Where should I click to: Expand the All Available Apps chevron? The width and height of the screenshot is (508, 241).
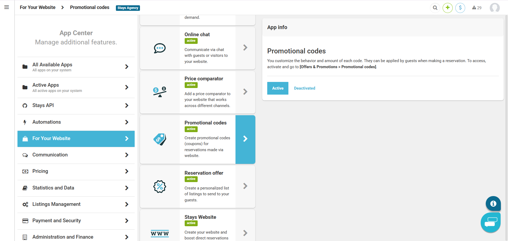pos(127,67)
